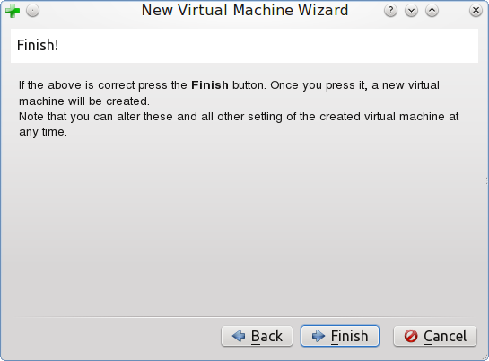This screenshot has height=361, width=489.
Task: Close the wizard with the X button
Action: (476, 11)
